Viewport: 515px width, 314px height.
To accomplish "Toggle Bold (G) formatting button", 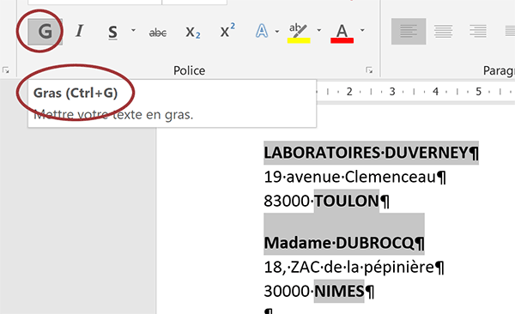I will [45, 32].
